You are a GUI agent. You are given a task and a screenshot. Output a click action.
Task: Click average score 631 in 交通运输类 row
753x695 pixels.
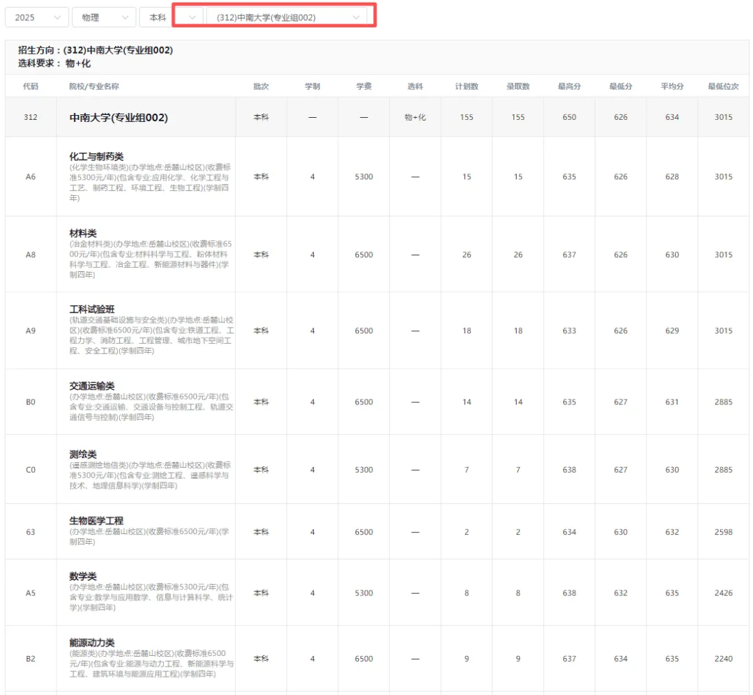672,402
